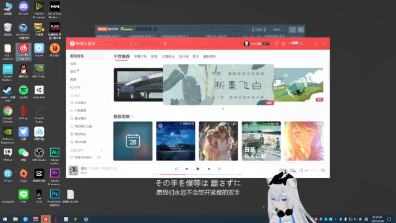
Task: Launch the LINE desktop icon
Action: pyautogui.click(x=24, y=196)
